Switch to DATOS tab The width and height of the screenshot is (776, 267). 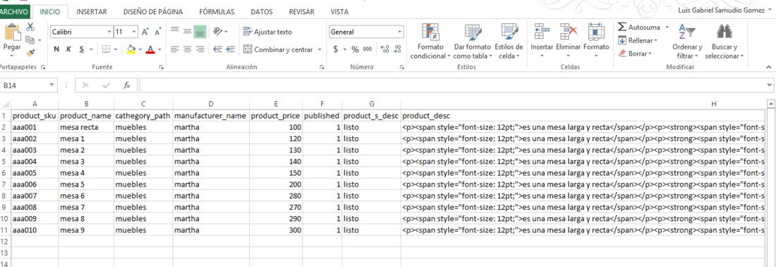[x=261, y=11]
